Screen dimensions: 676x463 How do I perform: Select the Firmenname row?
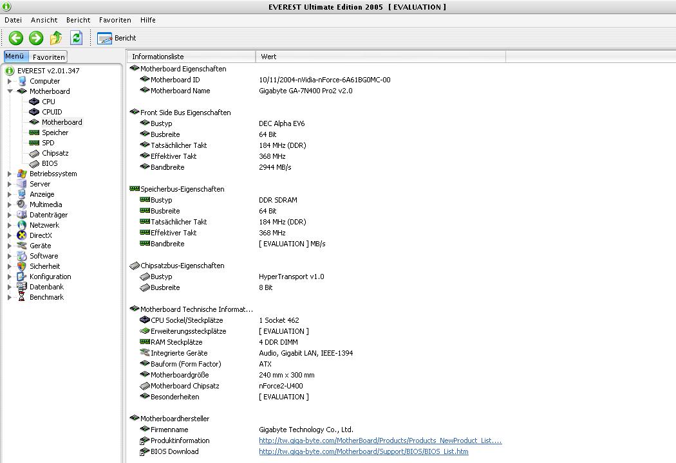246,430
